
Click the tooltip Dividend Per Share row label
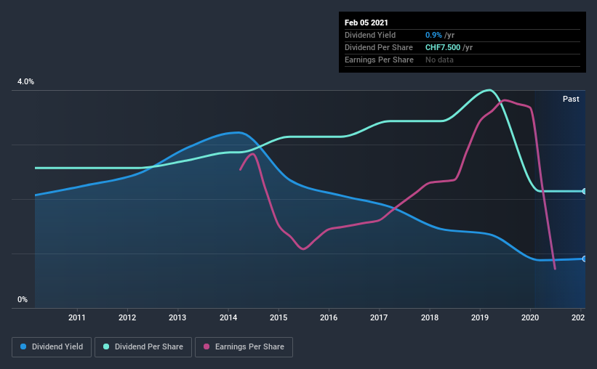[x=378, y=47]
